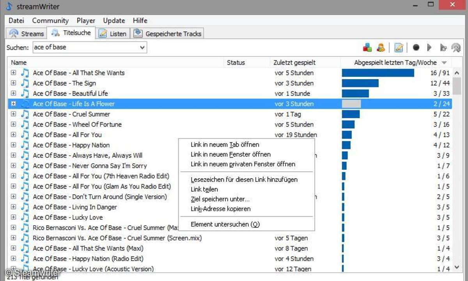The height and width of the screenshot is (281, 468).
Task: Expand the Life Is A Flower row
Action: tap(13, 104)
